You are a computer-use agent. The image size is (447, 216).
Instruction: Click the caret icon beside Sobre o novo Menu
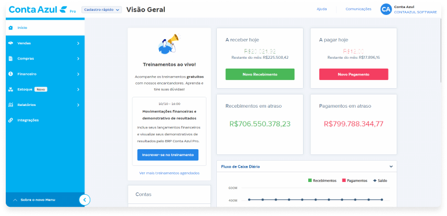tap(16, 200)
